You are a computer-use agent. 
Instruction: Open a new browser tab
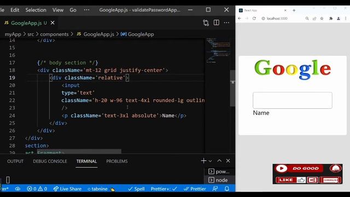294,10
